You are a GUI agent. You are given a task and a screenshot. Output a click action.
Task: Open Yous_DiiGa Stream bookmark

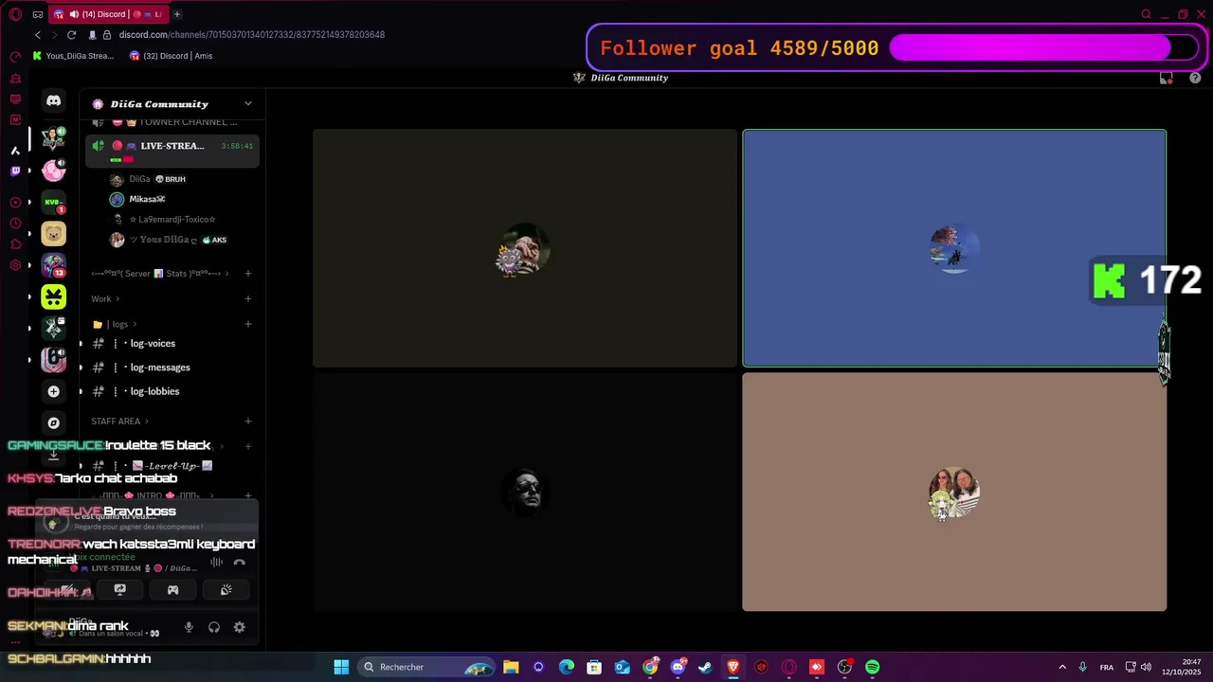point(73,56)
